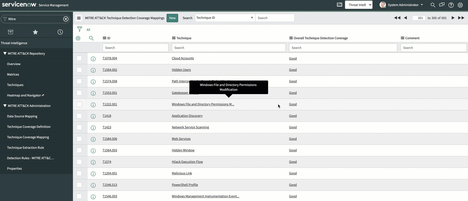Open Data Source Mapping module
468x201 pixels.
click(x=22, y=116)
